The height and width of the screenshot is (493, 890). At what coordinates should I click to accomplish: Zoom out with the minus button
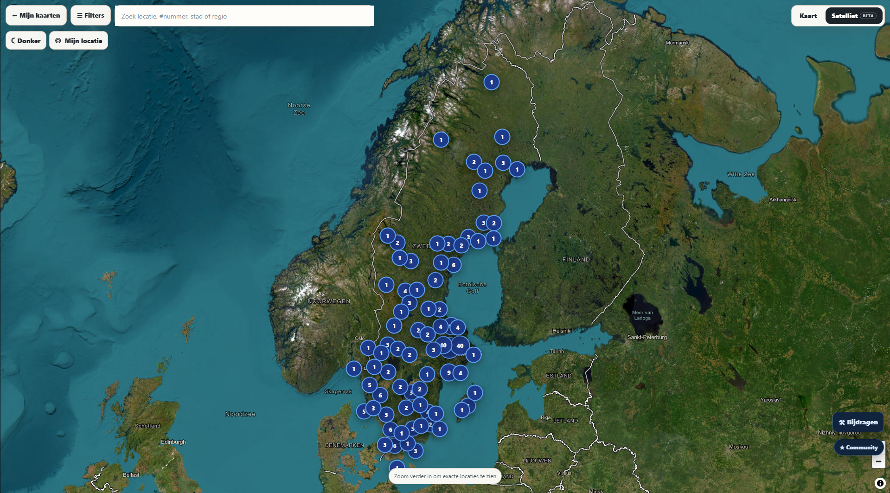pos(878,461)
